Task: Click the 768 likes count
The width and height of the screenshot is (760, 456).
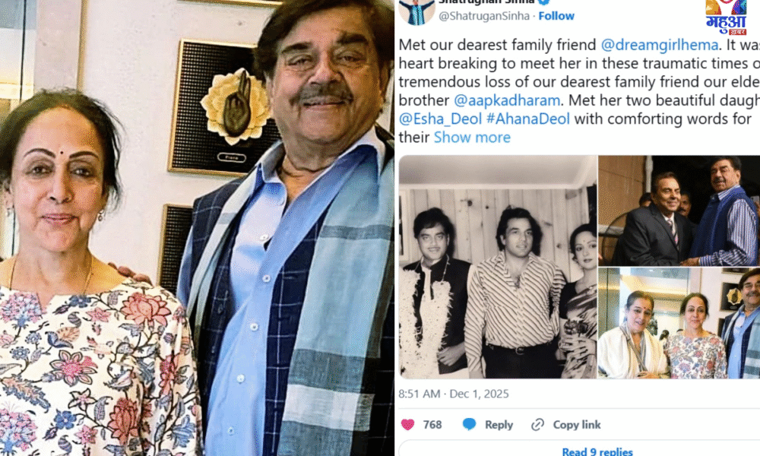Action: click(x=432, y=425)
